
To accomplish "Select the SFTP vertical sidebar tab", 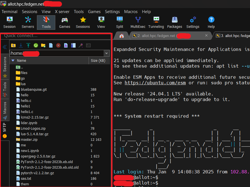I will [x=5, y=131].
